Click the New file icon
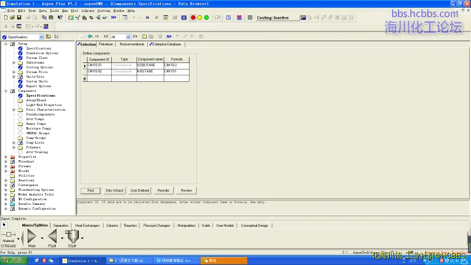471x265 pixels. coord(6,18)
